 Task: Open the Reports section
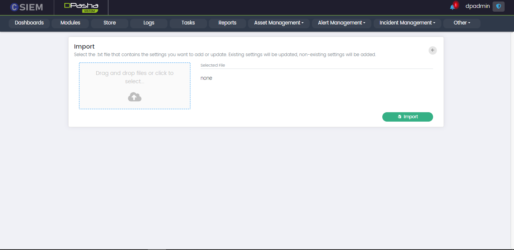click(227, 23)
